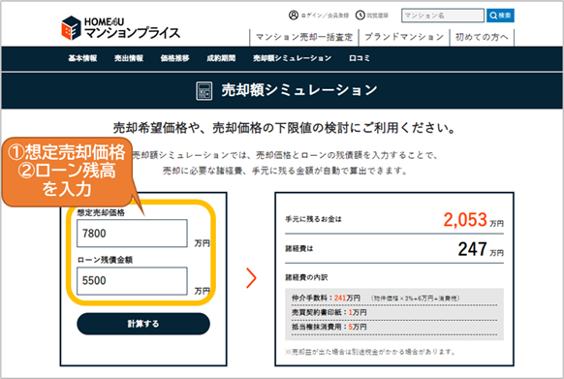Image resolution: width=564 pixels, height=379 pixels.
Task: Select the 2,053 万円 result value
Action: (473, 220)
